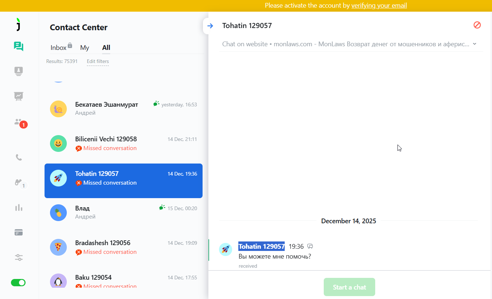The width and height of the screenshot is (492, 299).
Task: Click the green j logo
Action: pos(19,24)
